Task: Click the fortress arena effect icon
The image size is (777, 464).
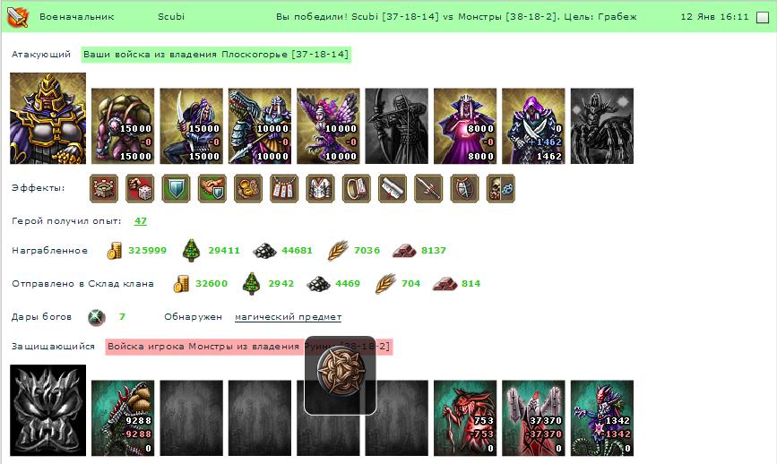Action: [x=104, y=189]
